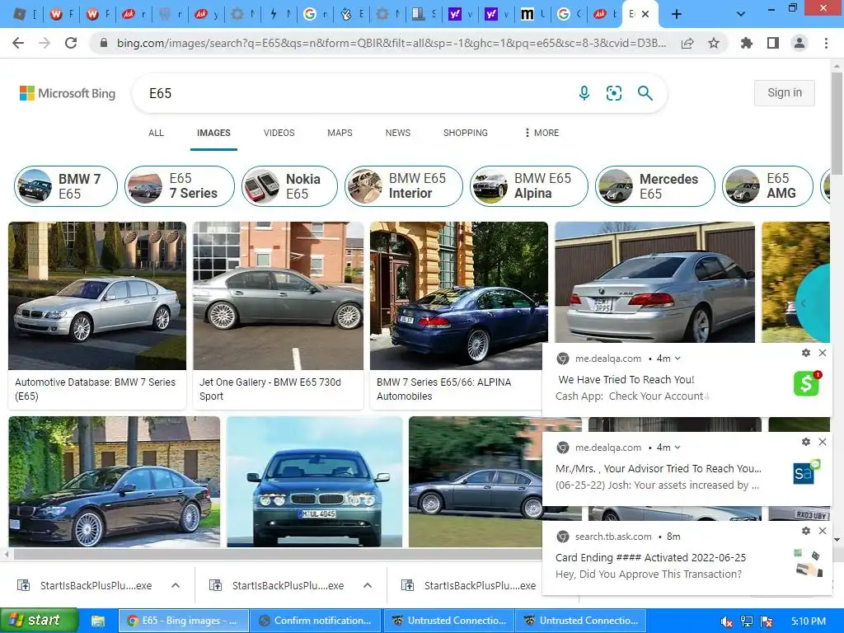844x633 pixels.
Task: Close the Advisor Tried To Reach You notification
Action: 823,442
